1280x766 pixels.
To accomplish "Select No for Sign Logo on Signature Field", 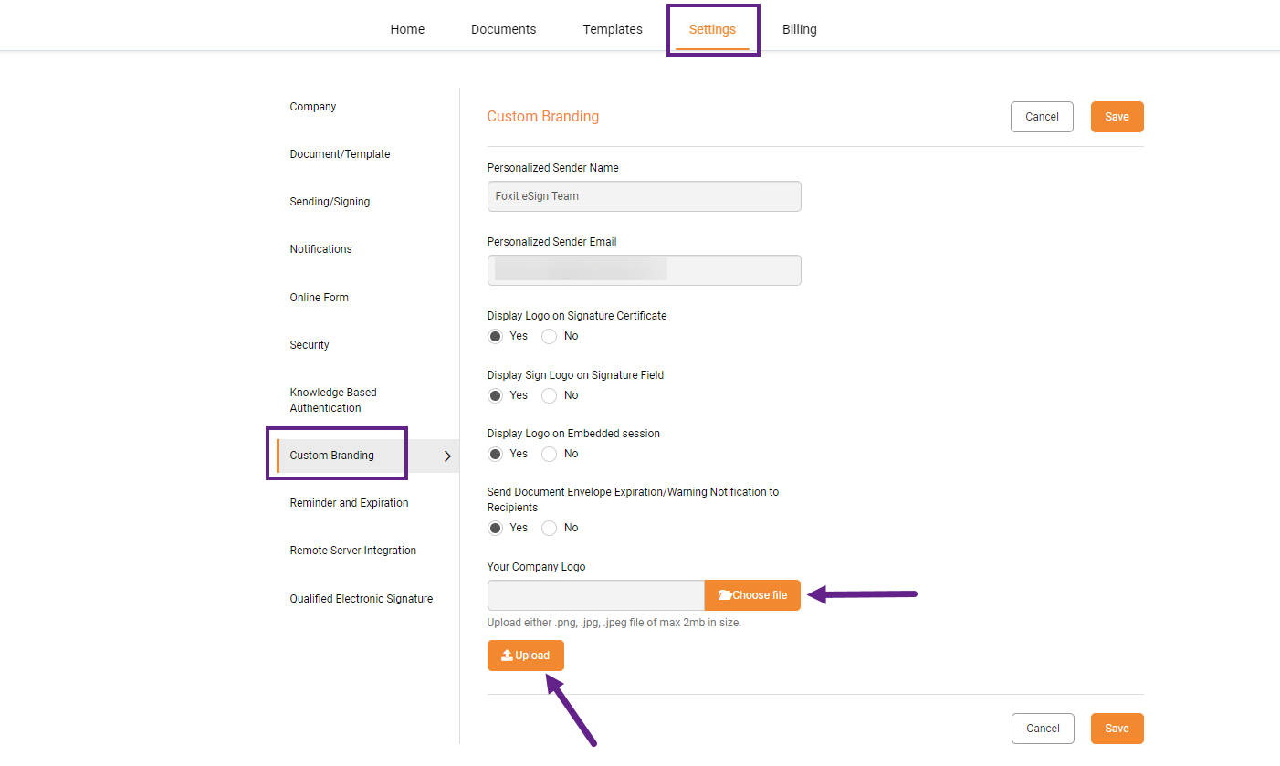I will (550, 395).
